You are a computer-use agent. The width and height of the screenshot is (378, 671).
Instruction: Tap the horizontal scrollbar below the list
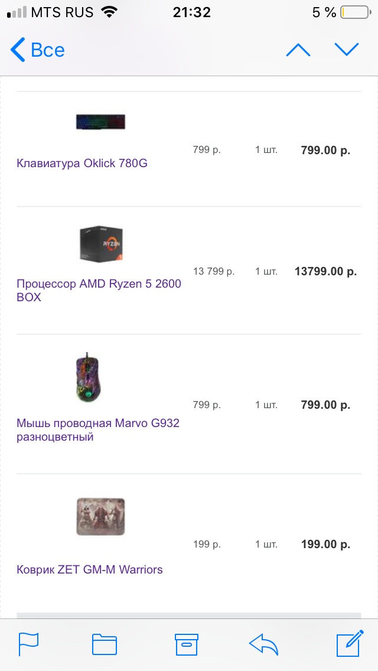[x=189, y=615]
